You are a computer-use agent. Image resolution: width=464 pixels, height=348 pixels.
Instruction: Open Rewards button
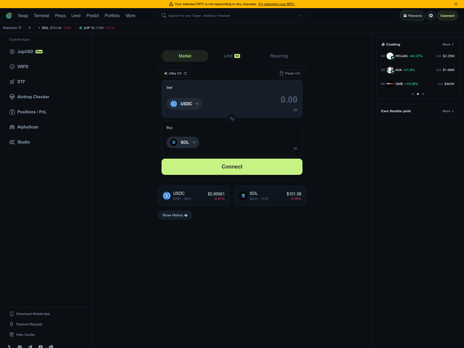[x=412, y=16]
